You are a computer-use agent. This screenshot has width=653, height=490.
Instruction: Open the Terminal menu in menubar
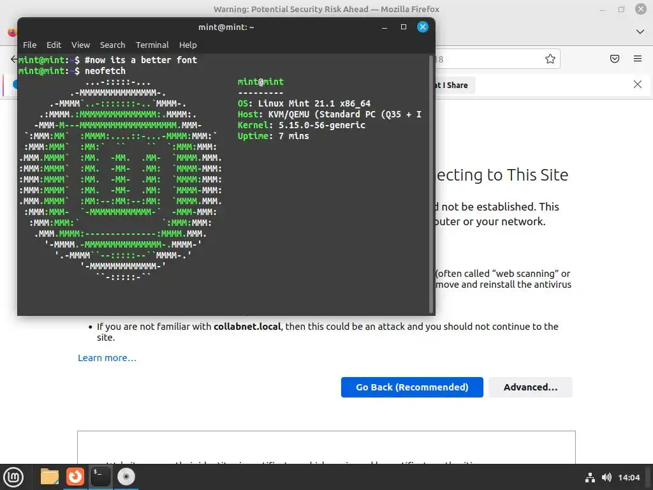click(152, 45)
